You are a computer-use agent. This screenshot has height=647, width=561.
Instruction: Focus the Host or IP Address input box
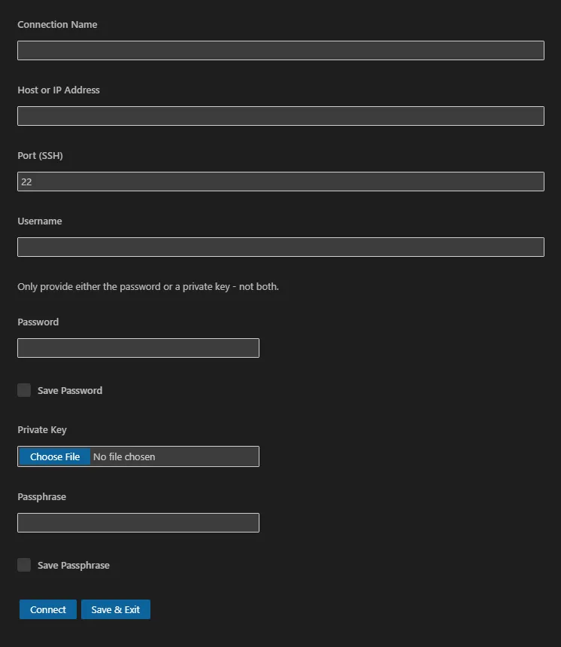280,116
